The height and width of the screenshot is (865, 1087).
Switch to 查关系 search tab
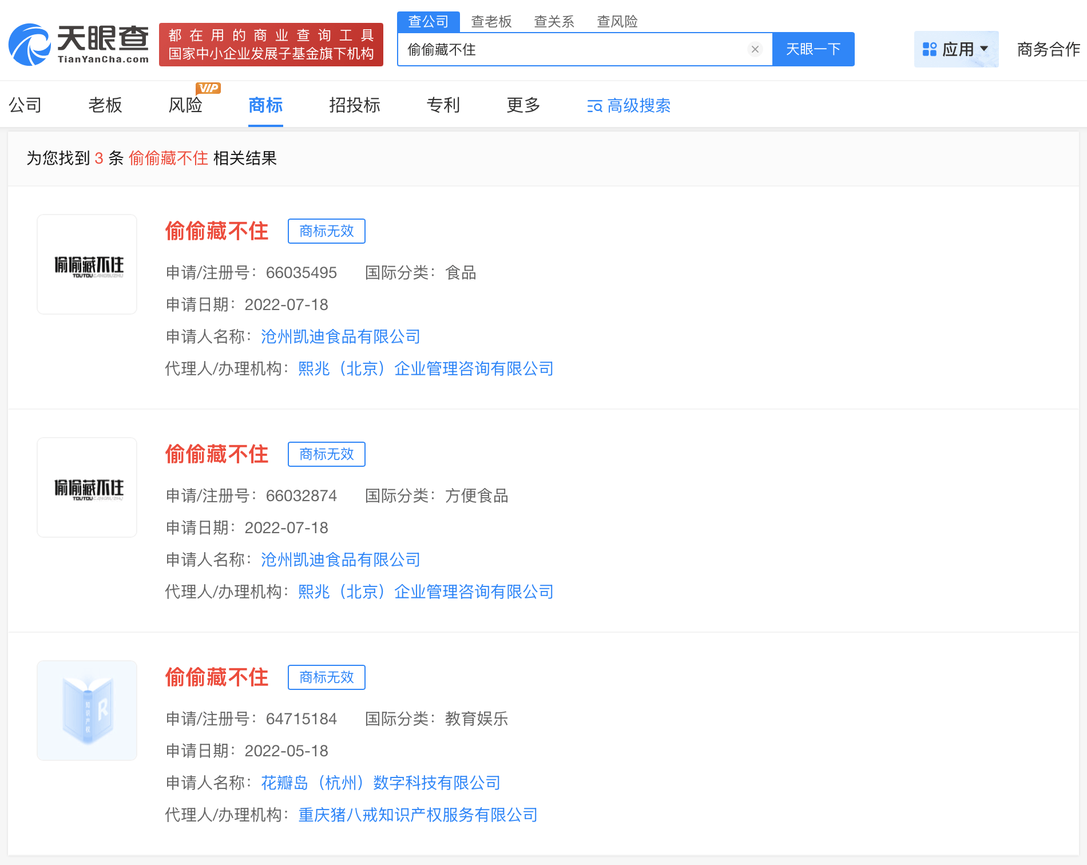[554, 22]
